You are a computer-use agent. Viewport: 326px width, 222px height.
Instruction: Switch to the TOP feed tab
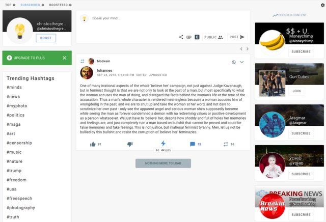(8, 5)
